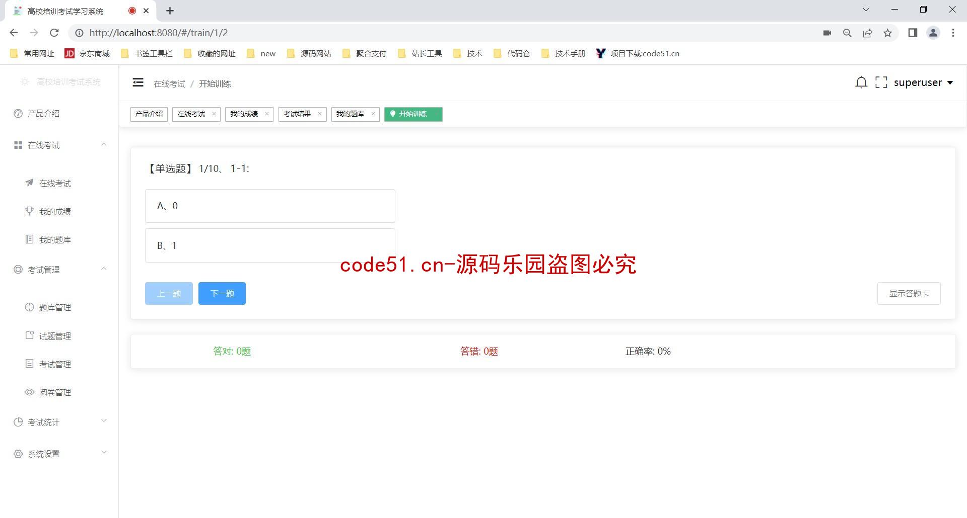Close the 我的题库 page tab
967x518 pixels.
click(x=373, y=114)
